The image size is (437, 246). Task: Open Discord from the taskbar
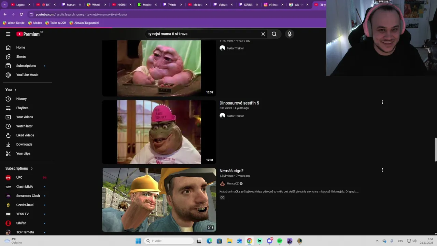270,241
